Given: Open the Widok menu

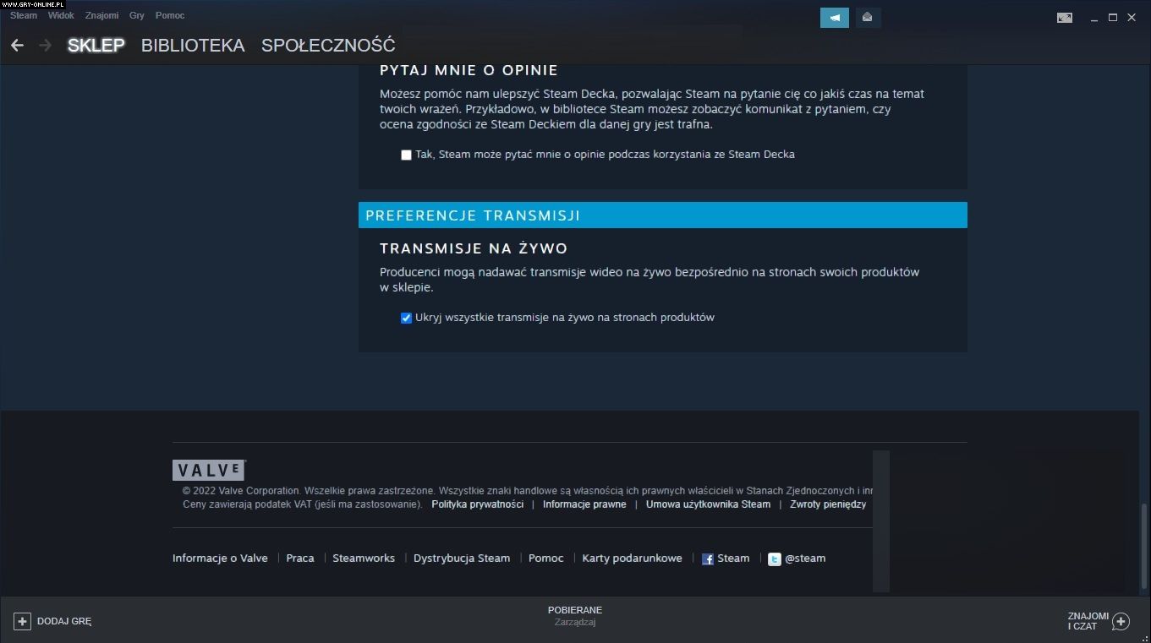Looking at the screenshot, I should [x=61, y=15].
